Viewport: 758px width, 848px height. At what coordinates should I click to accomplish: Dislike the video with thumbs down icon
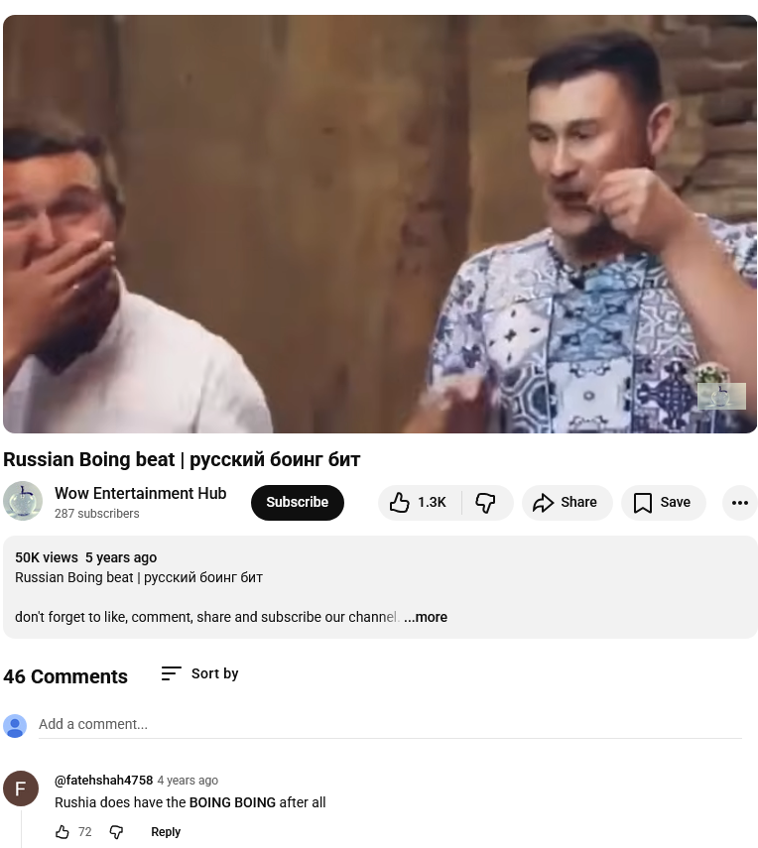(x=486, y=503)
